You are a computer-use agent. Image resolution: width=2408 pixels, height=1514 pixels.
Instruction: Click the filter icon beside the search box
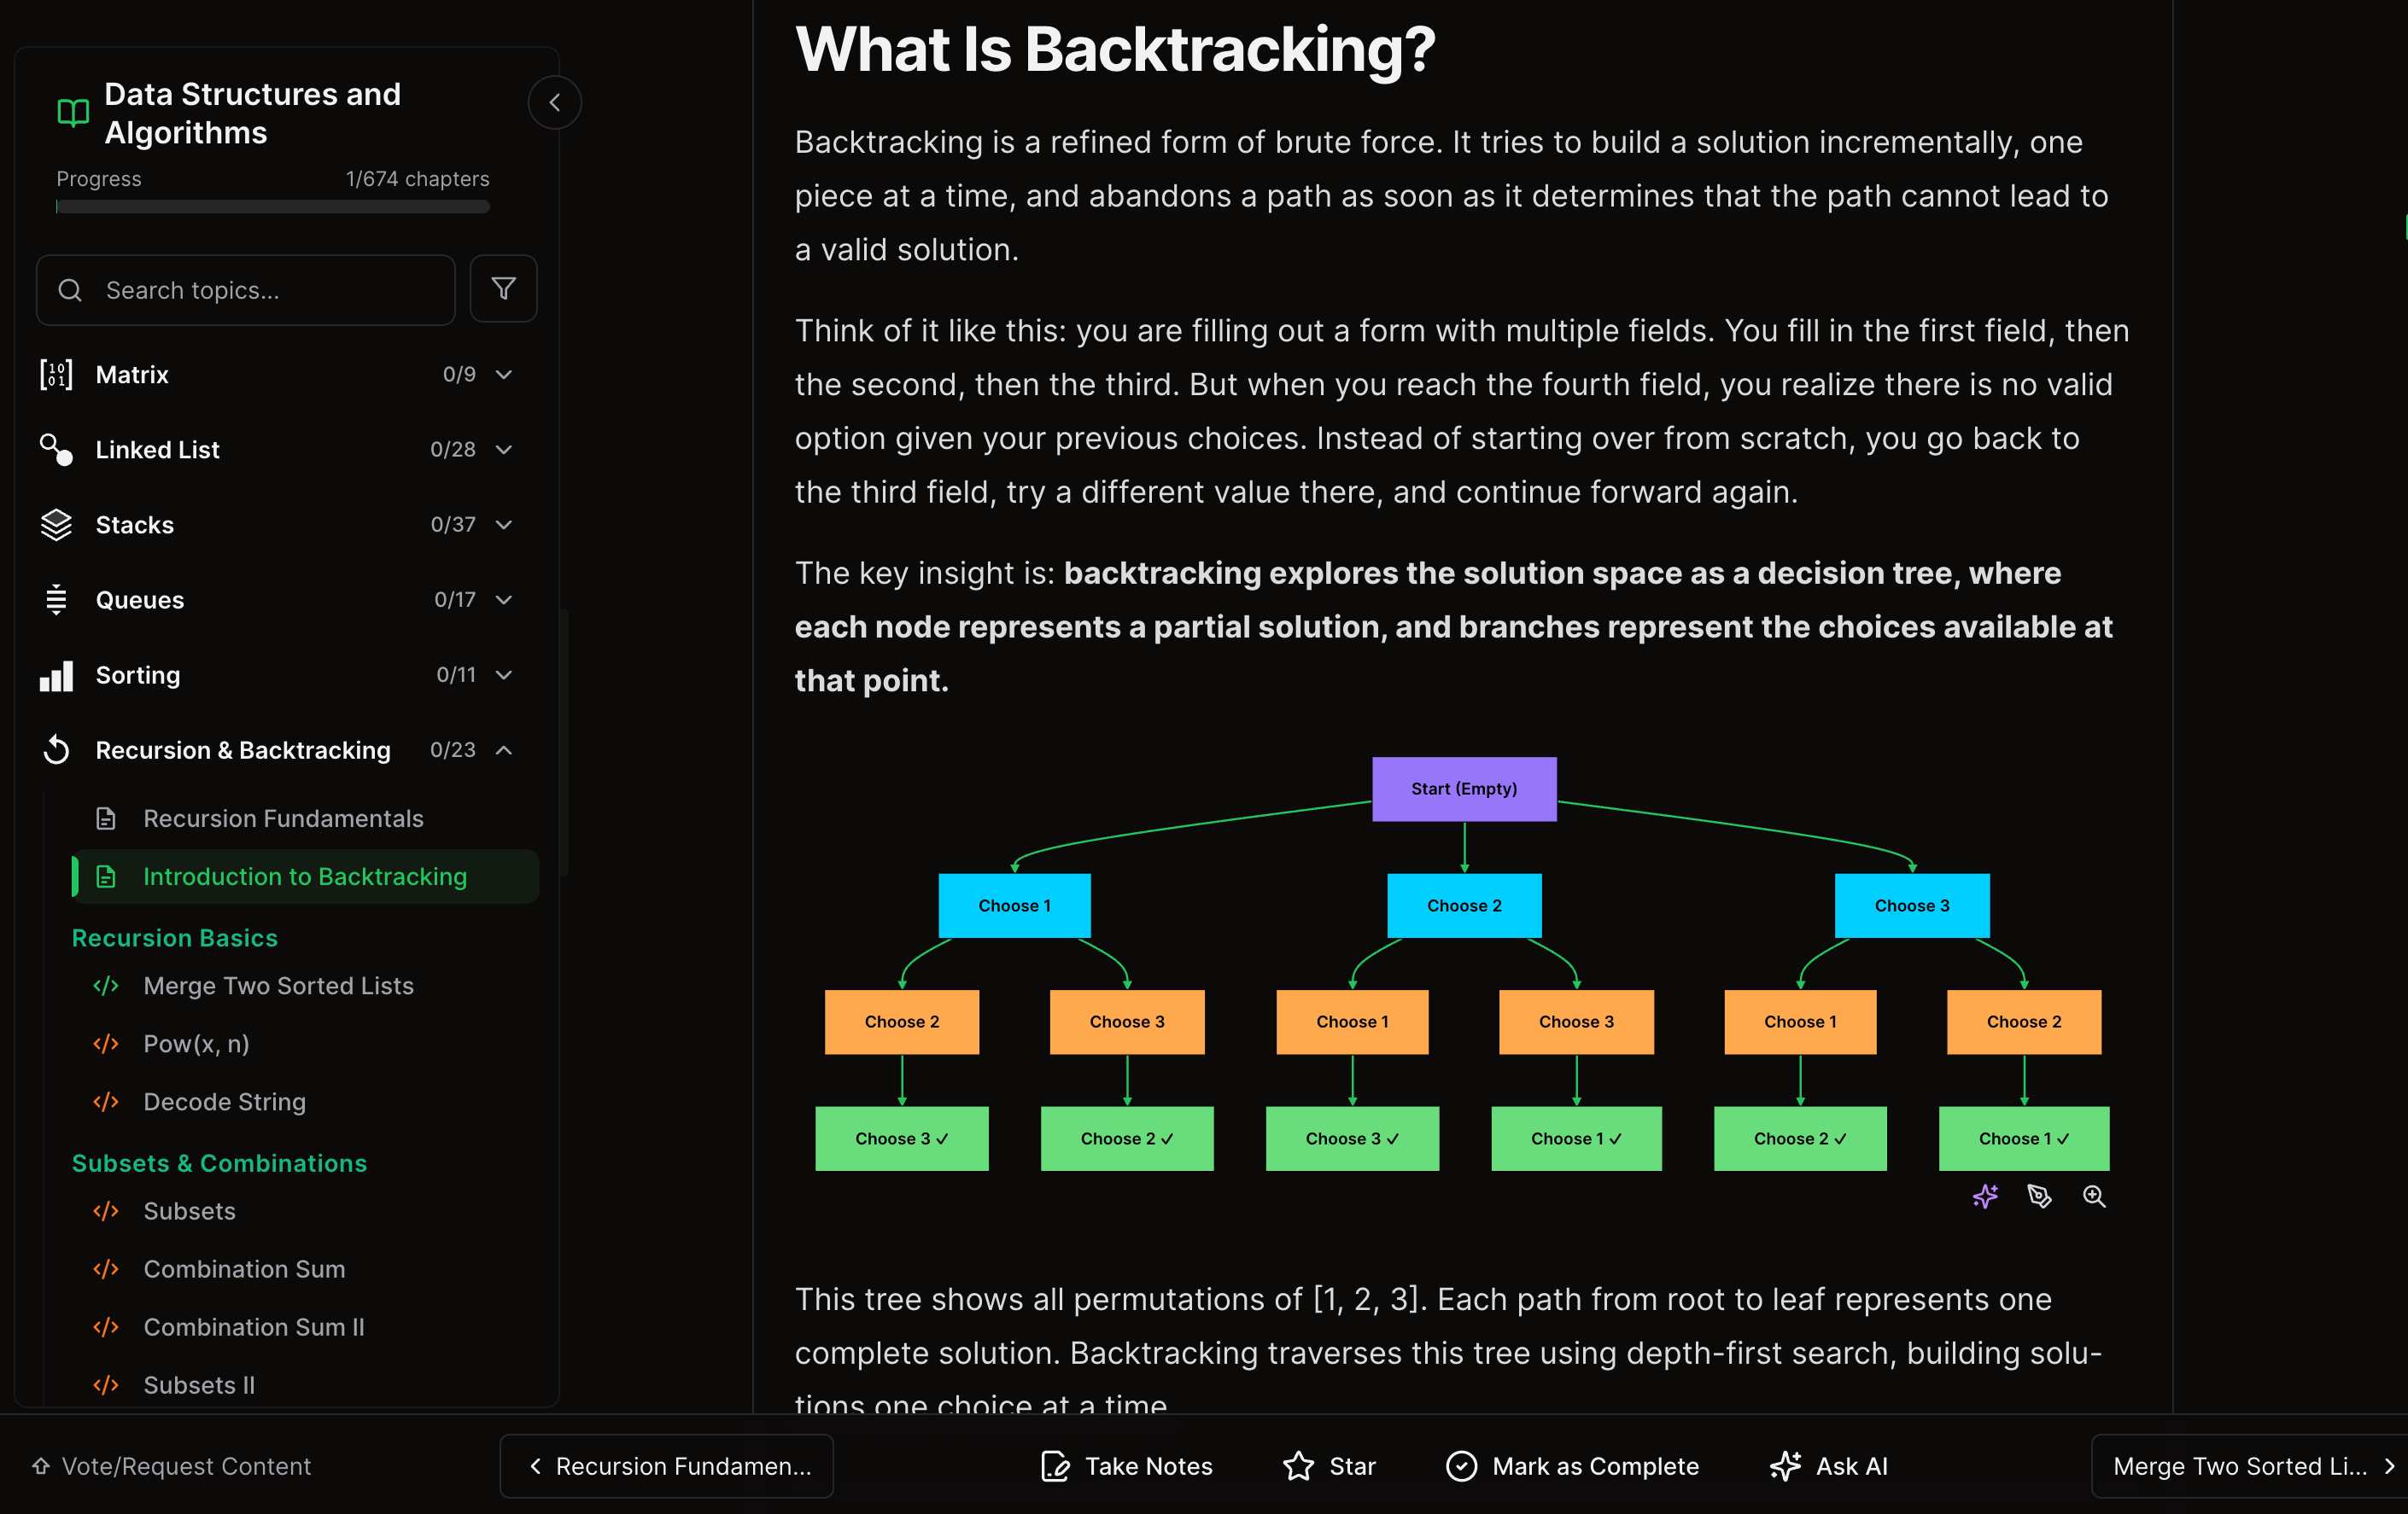503,288
